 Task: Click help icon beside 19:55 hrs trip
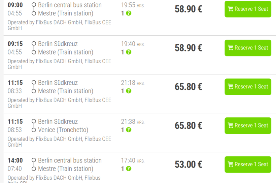(129, 13)
